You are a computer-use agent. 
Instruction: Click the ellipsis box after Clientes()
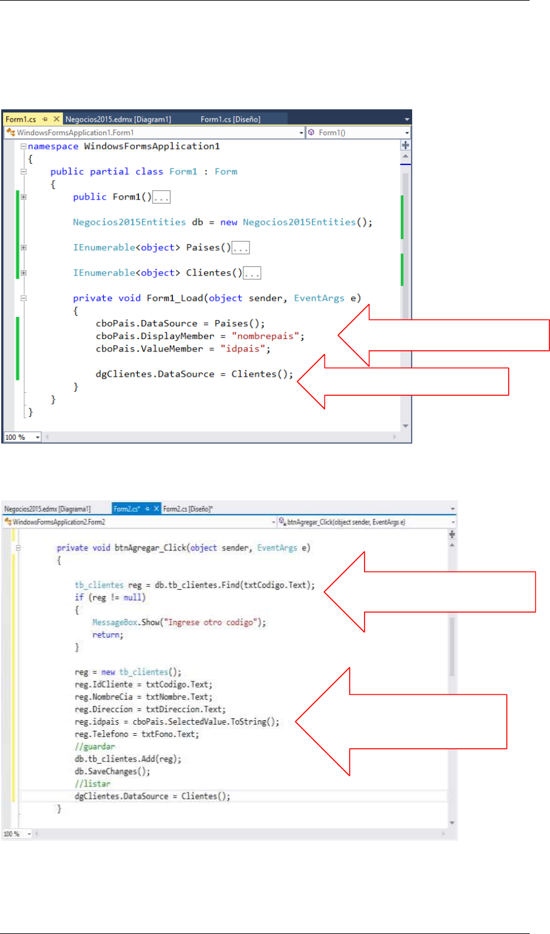click(x=253, y=273)
